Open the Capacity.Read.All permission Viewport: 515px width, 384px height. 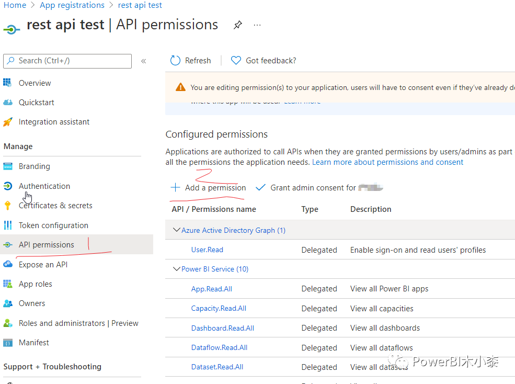(x=219, y=308)
